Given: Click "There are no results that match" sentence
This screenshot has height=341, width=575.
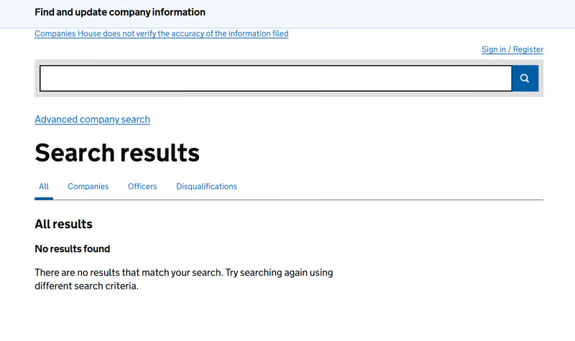Looking at the screenshot, I should (x=129, y=273).
